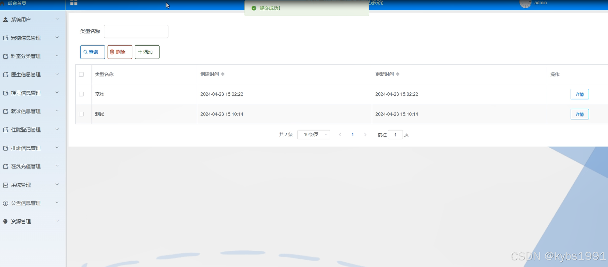Click the 共 2 条 total count
Screen dimensions: 608x267
point(286,135)
